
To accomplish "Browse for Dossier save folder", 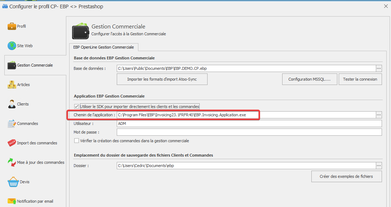I will pyautogui.click(x=379, y=166).
